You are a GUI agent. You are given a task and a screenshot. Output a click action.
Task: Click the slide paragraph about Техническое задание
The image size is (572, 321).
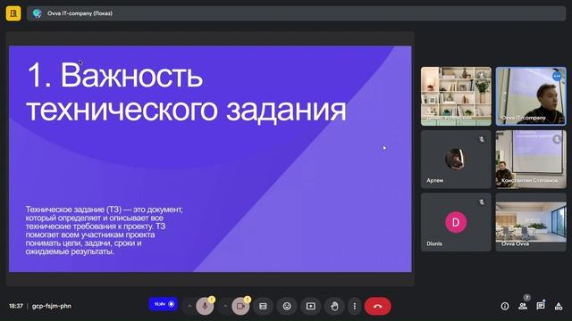(105, 230)
